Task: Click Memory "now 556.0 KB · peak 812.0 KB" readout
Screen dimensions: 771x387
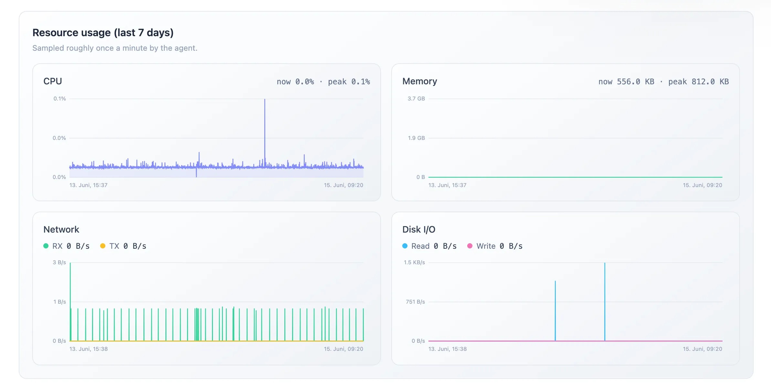Action: [x=664, y=82]
